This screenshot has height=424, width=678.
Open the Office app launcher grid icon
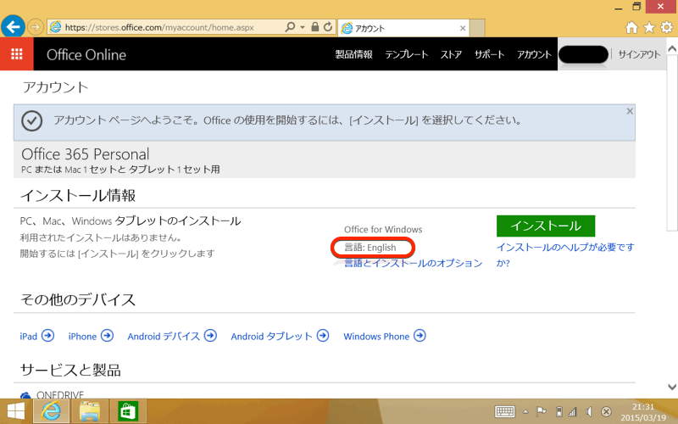pos(17,54)
